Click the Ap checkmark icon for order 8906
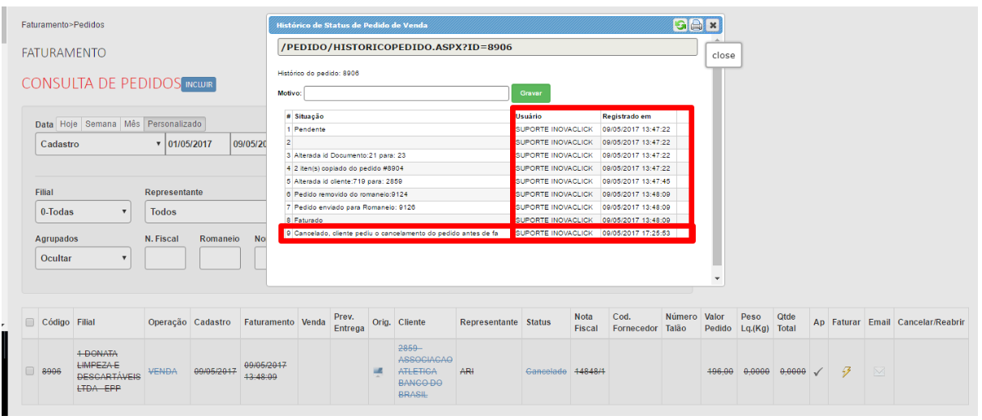Image resolution: width=982 pixels, height=420 pixels. (x=818, y=371)
